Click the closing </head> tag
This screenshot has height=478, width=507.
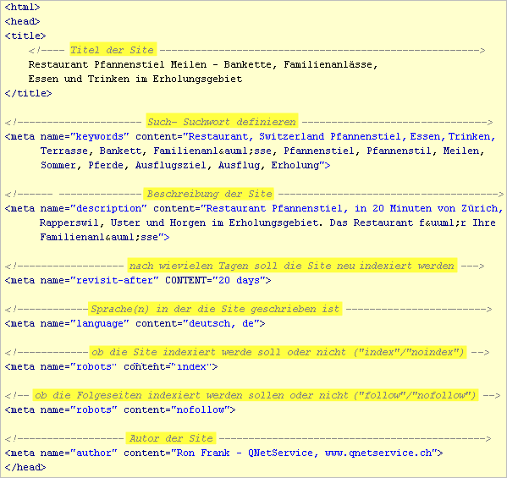click(x=25, y=467)
